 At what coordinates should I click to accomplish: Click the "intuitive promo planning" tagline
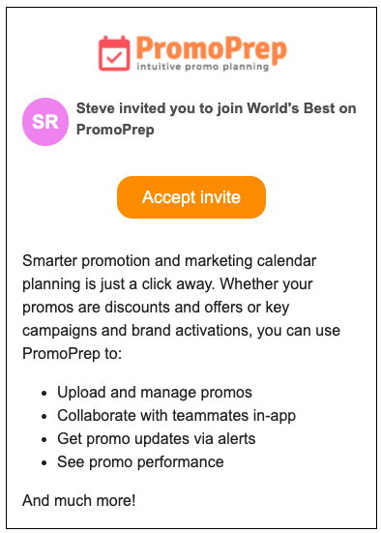[202, 67]
